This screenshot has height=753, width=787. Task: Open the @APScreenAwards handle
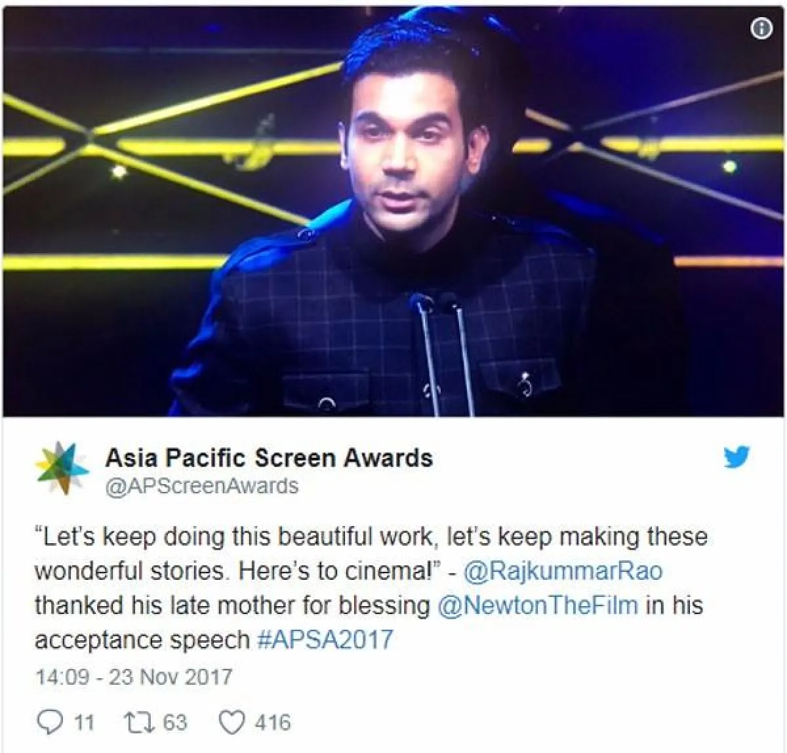(201, 486)
